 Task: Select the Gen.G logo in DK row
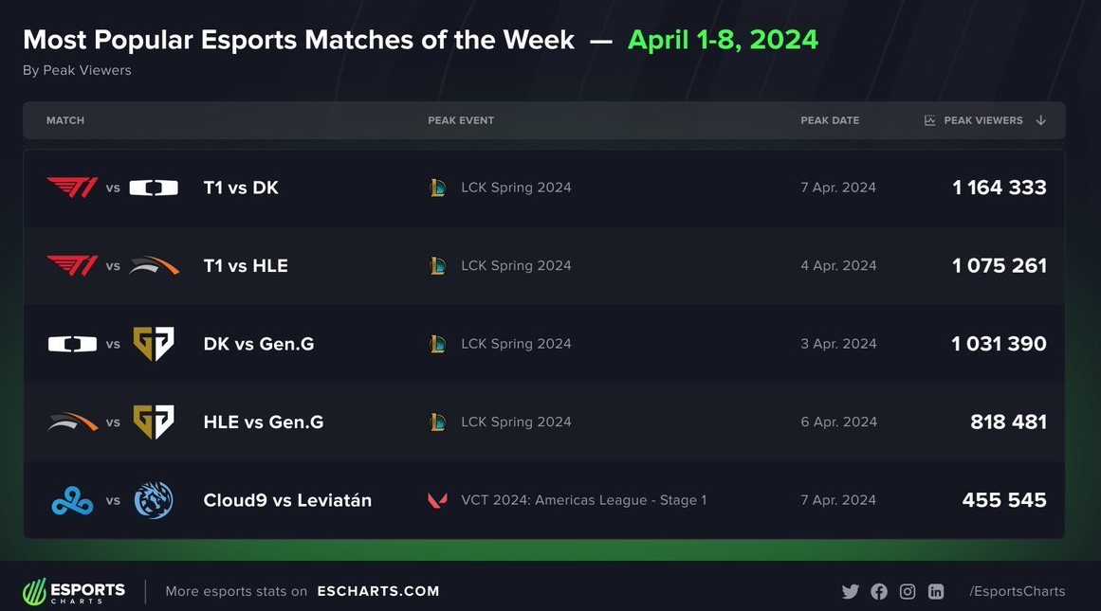pos(153,344)
